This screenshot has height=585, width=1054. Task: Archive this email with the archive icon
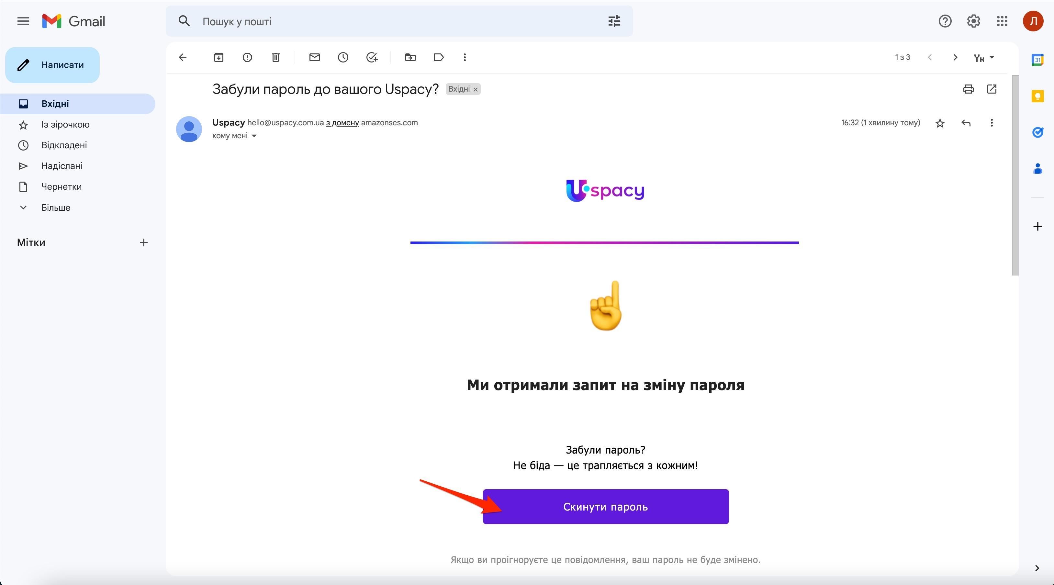pyautogui.click(x=219, y=57)
